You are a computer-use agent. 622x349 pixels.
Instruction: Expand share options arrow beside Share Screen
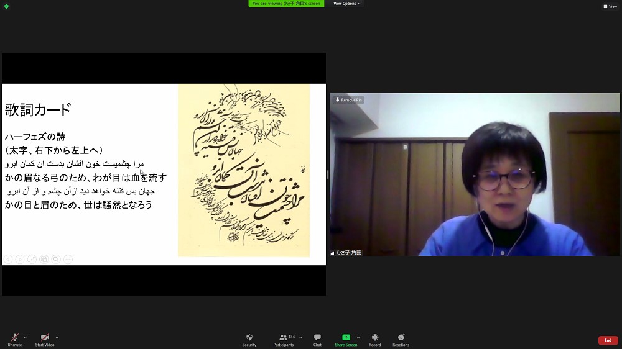coord(358,337)
